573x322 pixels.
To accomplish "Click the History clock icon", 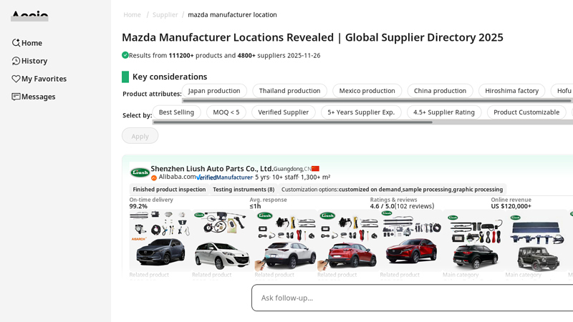I will pos(16,61).
